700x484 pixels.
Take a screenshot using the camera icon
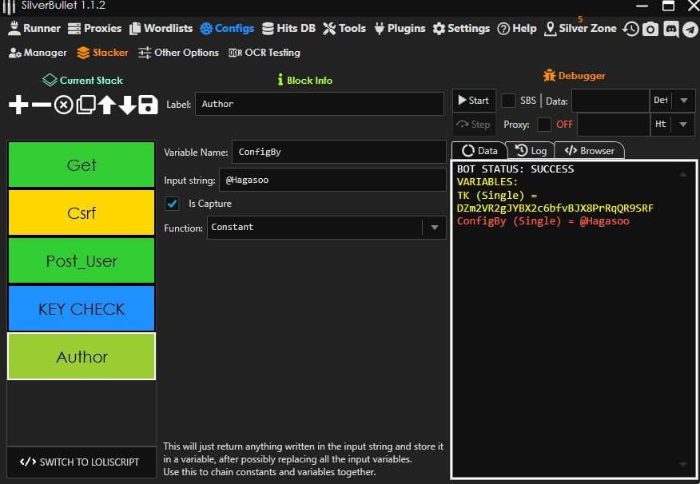650,29
